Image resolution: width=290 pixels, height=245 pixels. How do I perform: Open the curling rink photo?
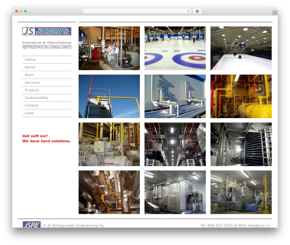point(175,48)
